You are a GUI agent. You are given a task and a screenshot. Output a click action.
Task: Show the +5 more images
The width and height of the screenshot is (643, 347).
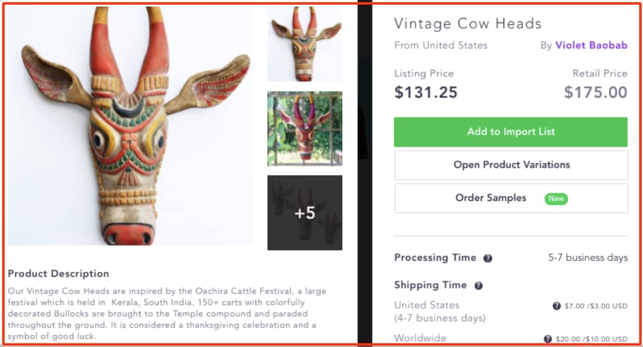tap(305, 213)
